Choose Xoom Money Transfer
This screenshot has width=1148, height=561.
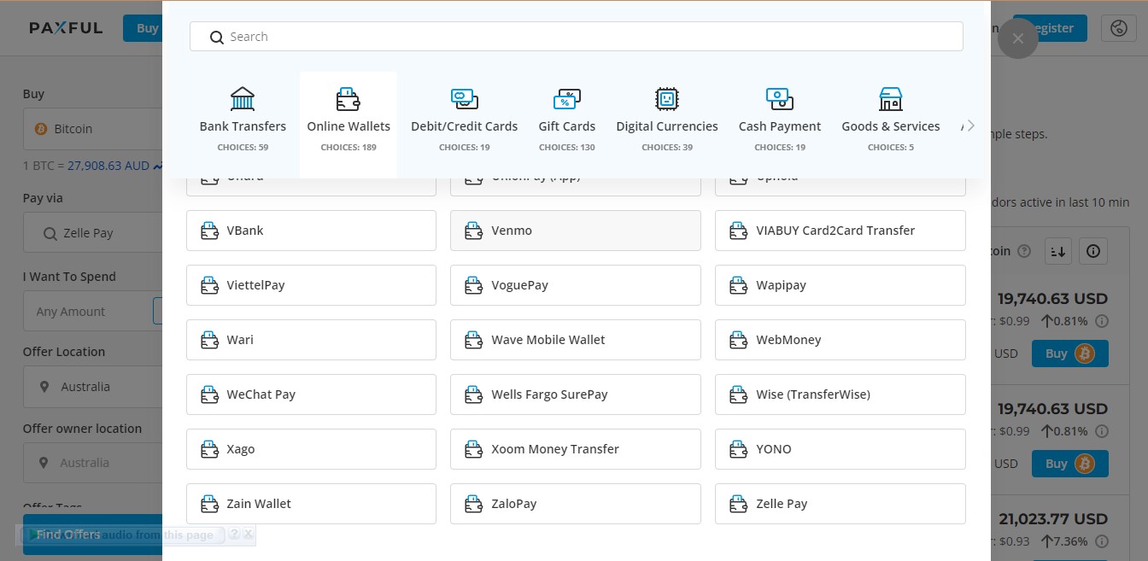coord(576,449)
